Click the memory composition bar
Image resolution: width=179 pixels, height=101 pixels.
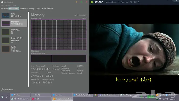click(x=59, y=58)
